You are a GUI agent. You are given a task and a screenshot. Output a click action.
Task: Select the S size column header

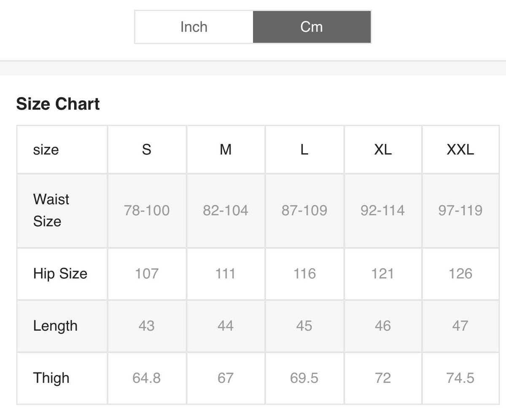146,149
